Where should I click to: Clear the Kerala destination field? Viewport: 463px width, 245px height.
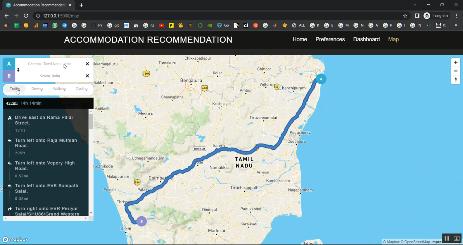[87, 76]
